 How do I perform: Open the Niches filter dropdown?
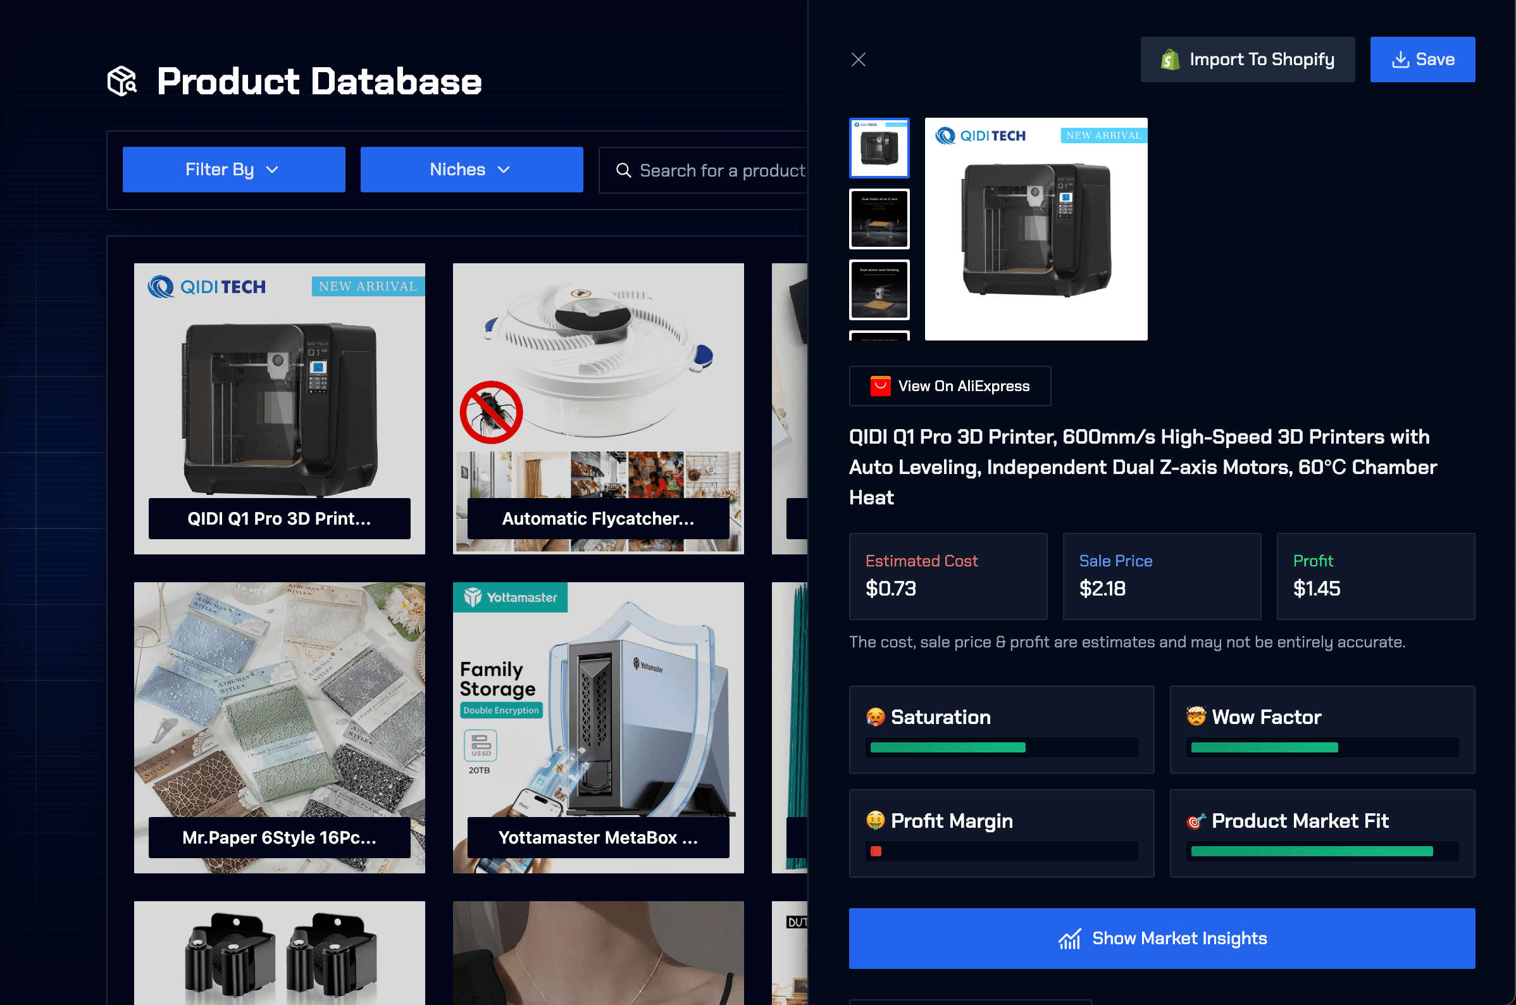(470, 170)
